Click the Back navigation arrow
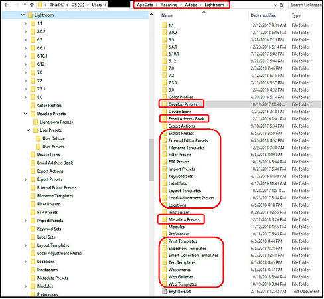Screen dimensions: 324x299 tap(7, 5)
